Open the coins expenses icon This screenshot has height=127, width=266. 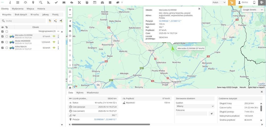pos(87,3)
